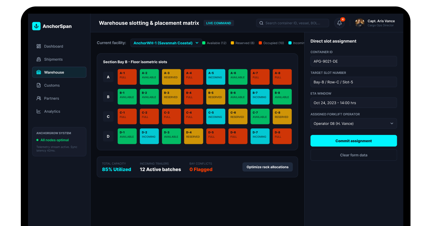Screen dimensions: 431x226
Task: Pick slot A-8 Full
Action: (282, 77)
